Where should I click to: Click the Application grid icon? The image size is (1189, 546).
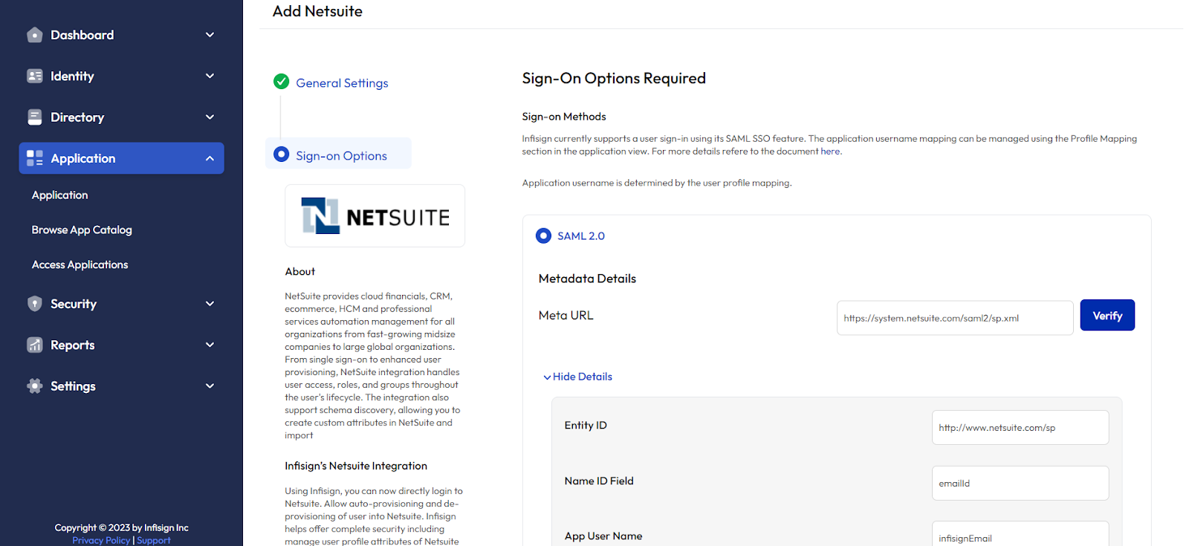click(34, 158)
